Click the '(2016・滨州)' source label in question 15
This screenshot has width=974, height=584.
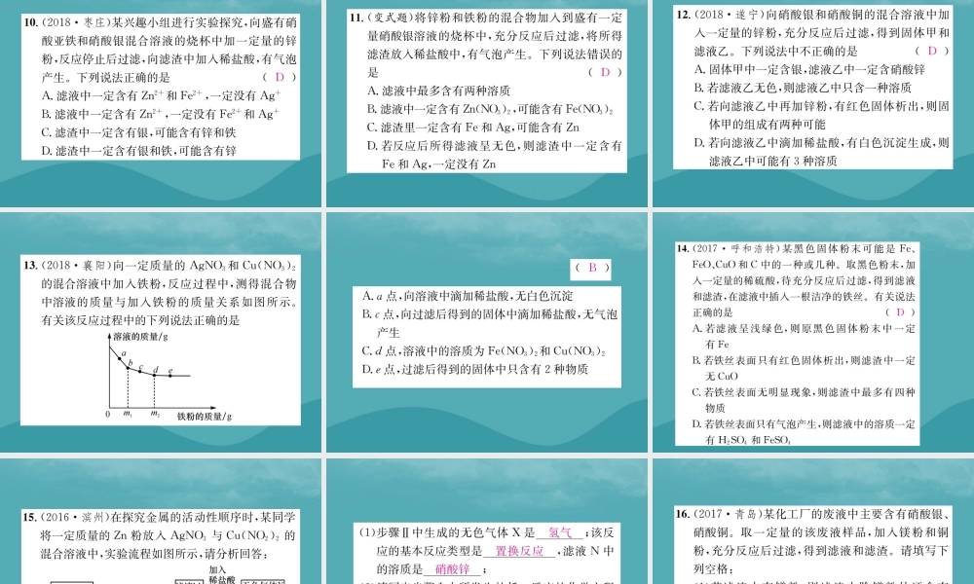click(x=75, y=517)
